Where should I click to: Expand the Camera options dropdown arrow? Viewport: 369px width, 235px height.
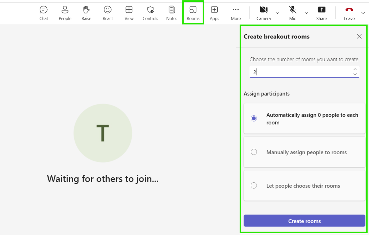coord(277,13)
